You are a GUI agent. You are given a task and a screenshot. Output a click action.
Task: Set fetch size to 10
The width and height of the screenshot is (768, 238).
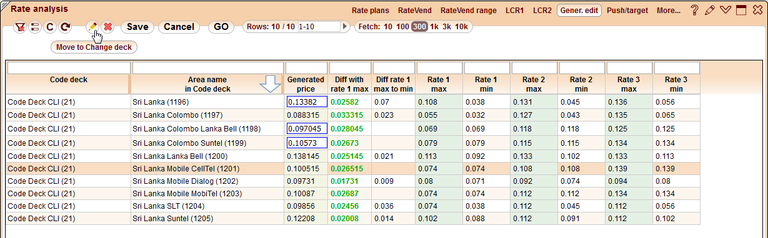tap(388, 27)
